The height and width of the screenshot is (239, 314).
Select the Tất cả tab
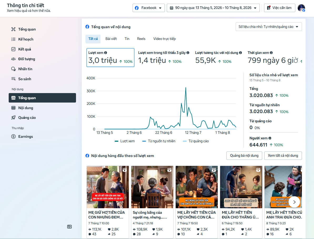pyautogui.click(x=93, y=39)
